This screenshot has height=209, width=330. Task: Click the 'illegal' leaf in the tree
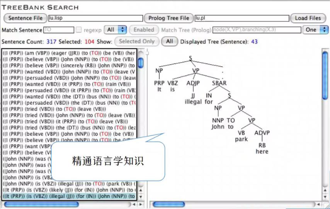(193, 102)
